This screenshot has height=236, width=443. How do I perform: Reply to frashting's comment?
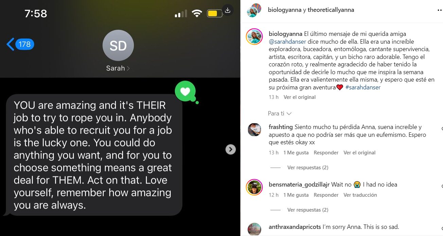tap(326, 153)
